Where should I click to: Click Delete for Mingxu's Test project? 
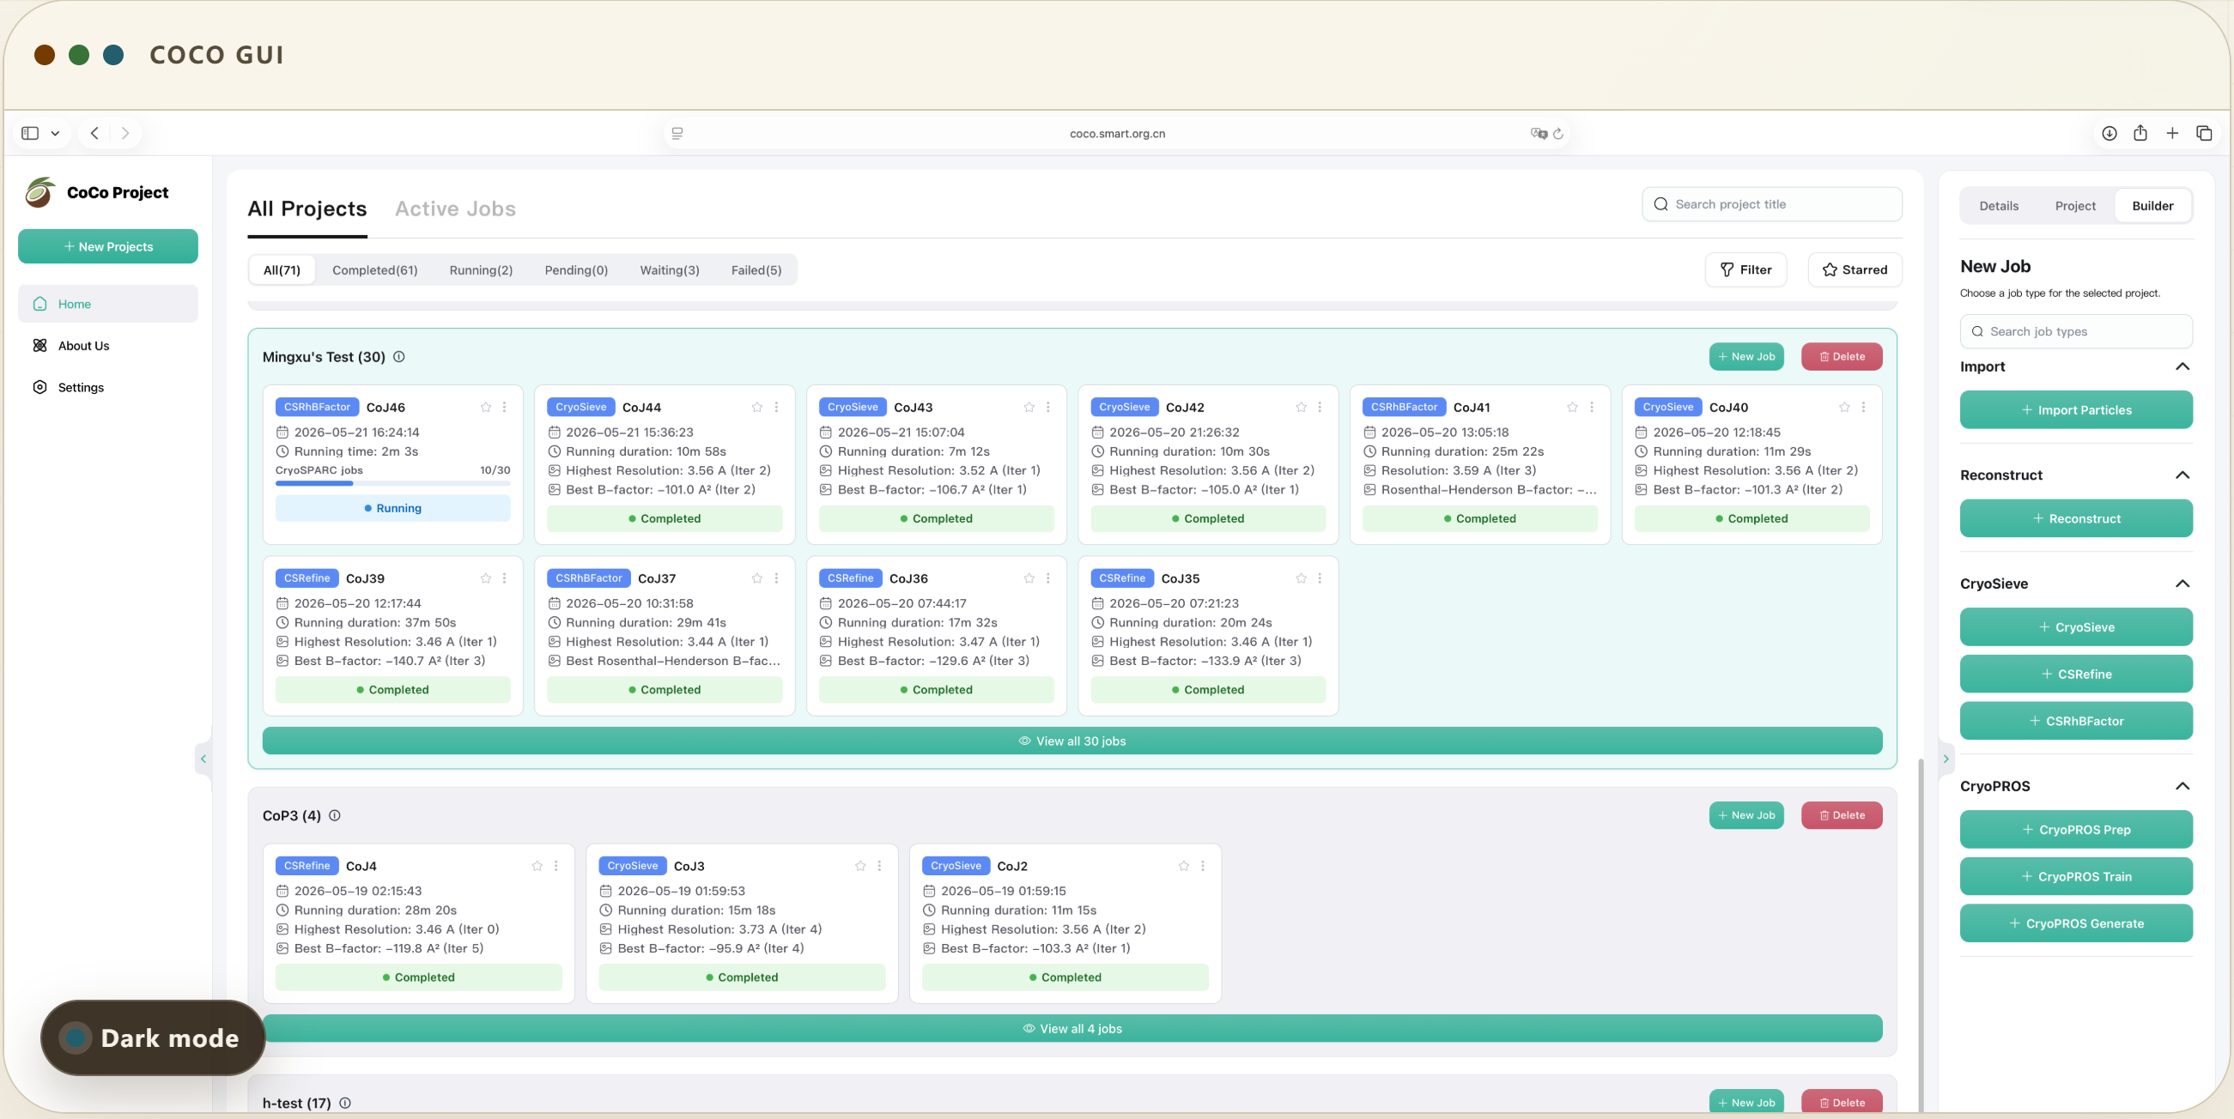(x=1841, y=357)
